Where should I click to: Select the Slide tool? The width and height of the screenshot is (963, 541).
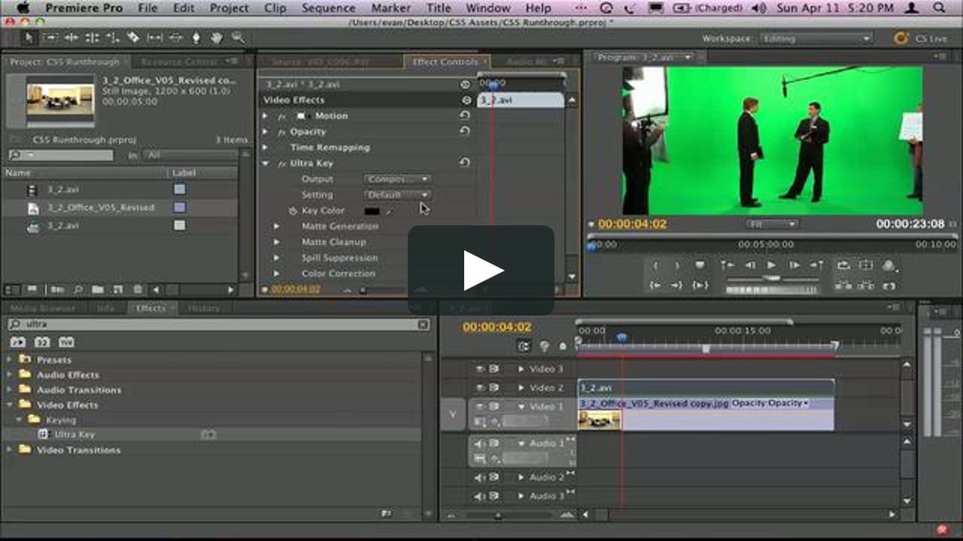pos(175,37)
